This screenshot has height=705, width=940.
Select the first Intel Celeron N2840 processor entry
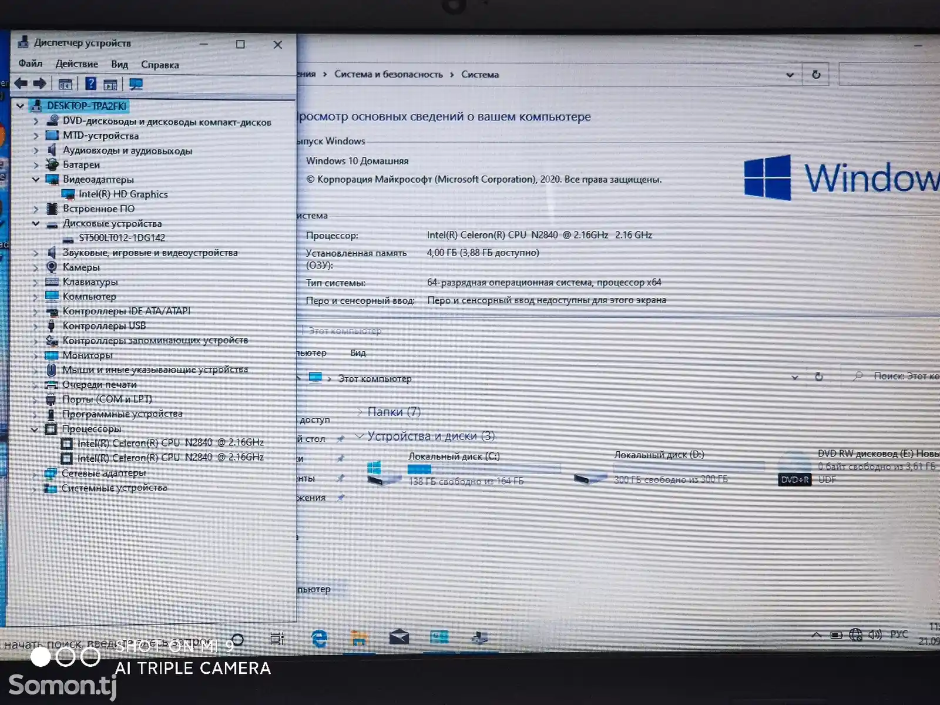(x=170, y=442)
